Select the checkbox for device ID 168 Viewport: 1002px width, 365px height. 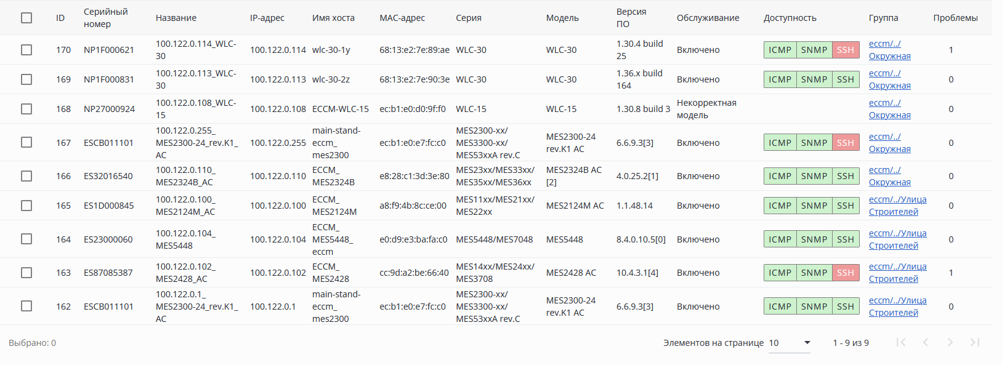26,109
